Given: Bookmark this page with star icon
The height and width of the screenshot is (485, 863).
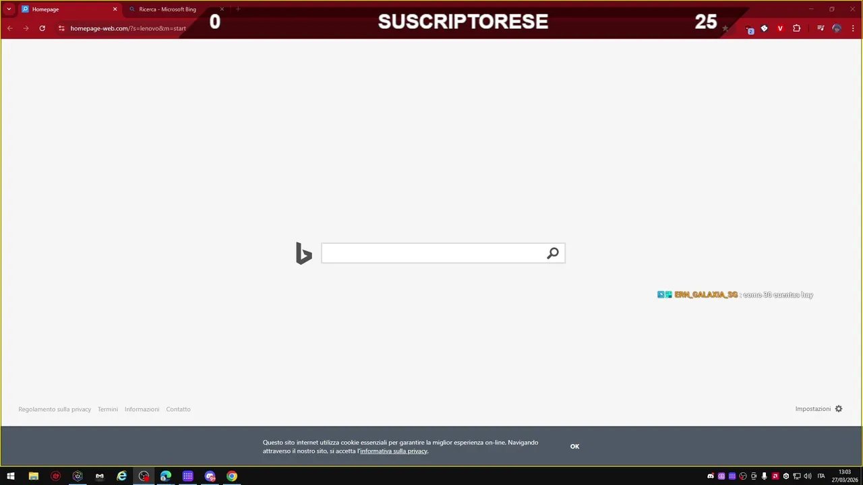Looking at the screenshot, I should pos(725,28).
